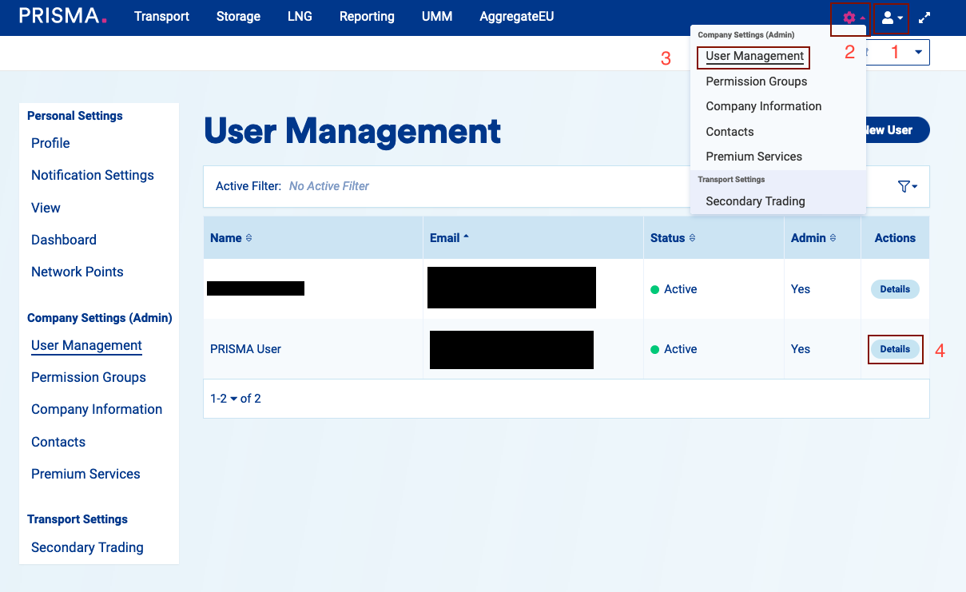Open the filter funnel icon dropdown
966x592 pixels.
pyautogui.click(x=907, y=186)
